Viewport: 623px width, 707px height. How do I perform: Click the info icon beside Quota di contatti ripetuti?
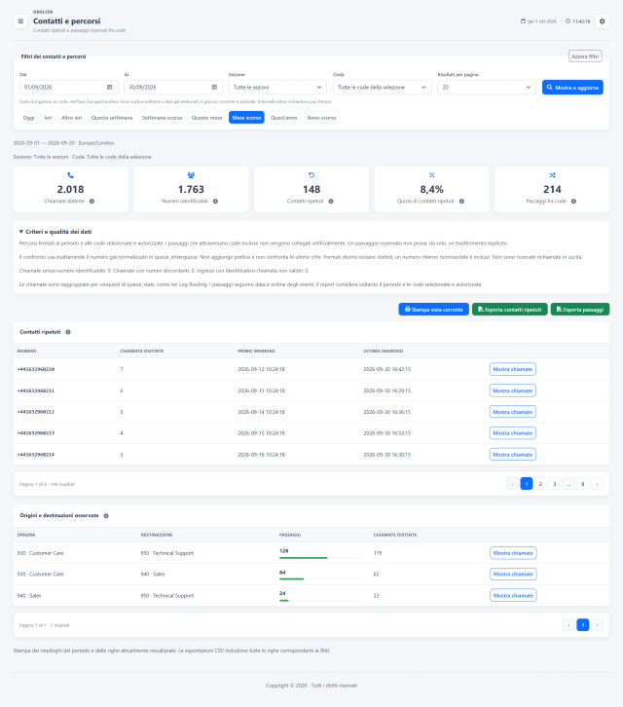pos(461,202)
